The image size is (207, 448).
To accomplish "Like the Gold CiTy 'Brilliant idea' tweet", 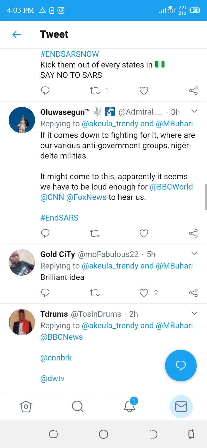I will (x=144, y=293).
